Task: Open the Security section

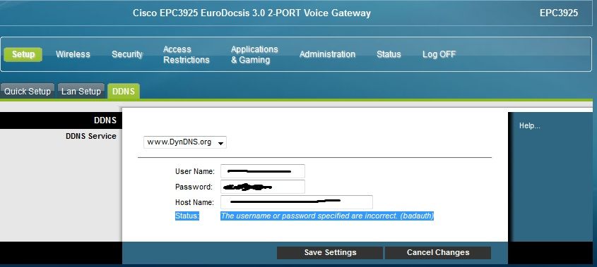Action: 126,54
